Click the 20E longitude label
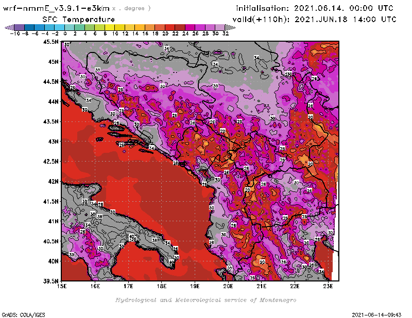Image resolution: width=412 pixels, height=318 pixels. [x=228, y=286]
